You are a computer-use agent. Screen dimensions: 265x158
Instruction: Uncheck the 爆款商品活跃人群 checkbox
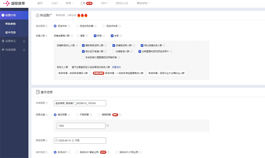(x=83, y=45)
